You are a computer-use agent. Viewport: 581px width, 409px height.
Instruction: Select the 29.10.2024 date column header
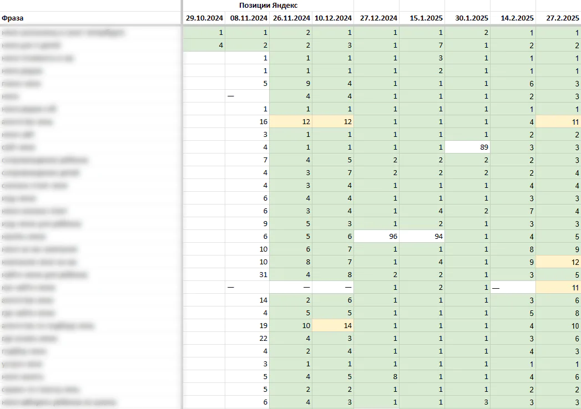(204, 18)
